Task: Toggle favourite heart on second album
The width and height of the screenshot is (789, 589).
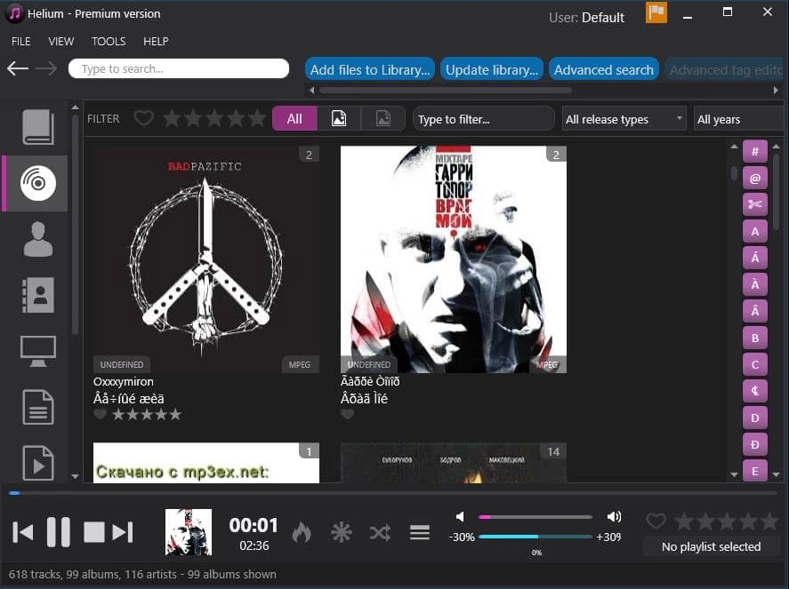Action: pyautogui.click(x=347, y=414)
